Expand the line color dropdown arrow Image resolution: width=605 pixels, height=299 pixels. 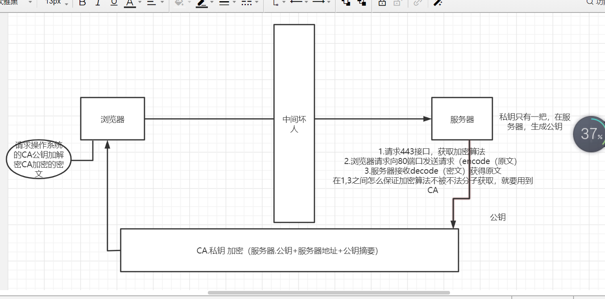pos(212,2)
